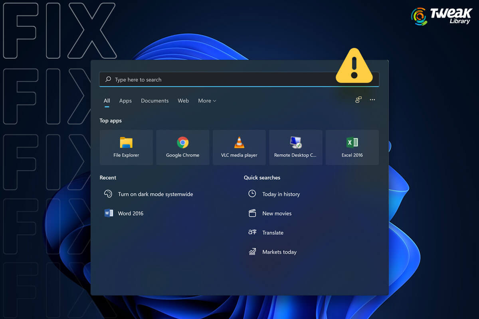Switch to the Apps tab
Image resolution: width=479 pixels, height=319 pixels.
tap(125, 100)
